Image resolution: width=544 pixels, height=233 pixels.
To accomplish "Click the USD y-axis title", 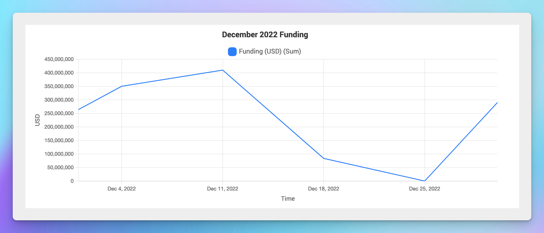I will (38, 120).
